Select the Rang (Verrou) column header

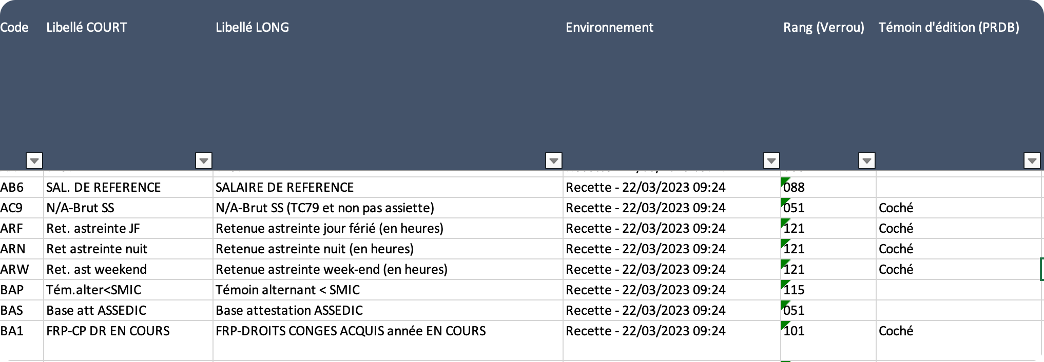(822, 28)
